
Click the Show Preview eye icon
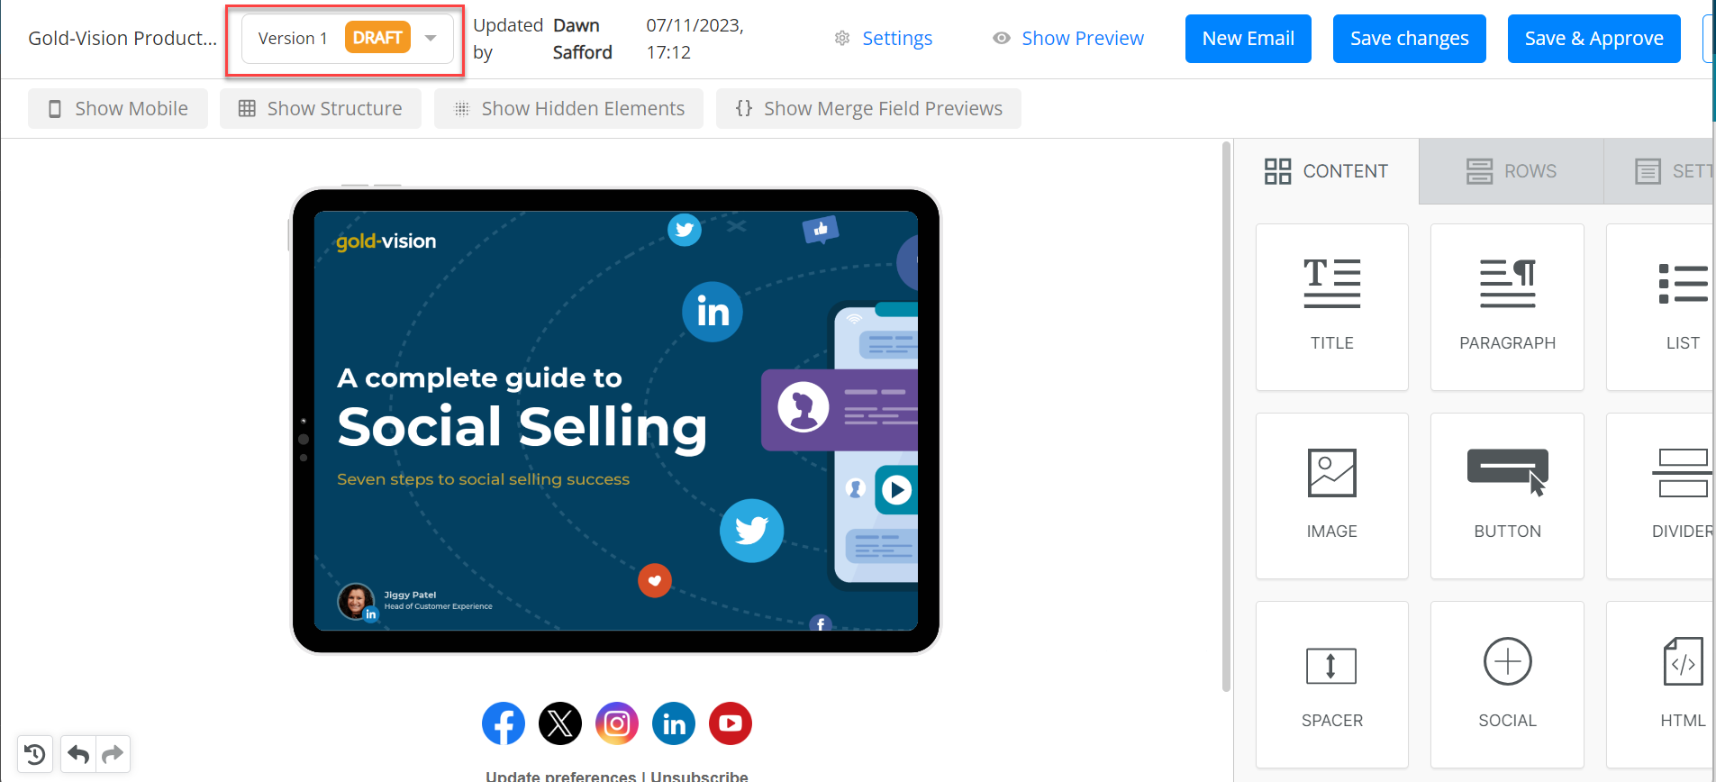tap(1001, 38)
